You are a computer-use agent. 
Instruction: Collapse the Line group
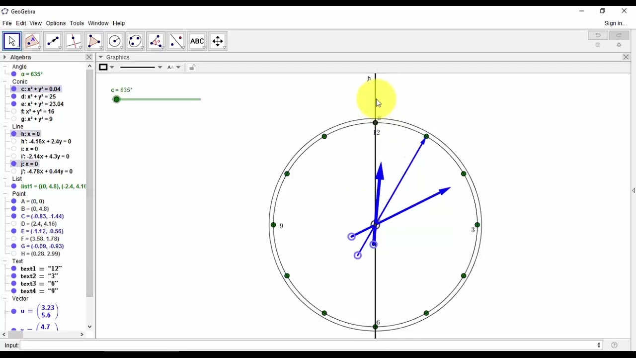click(x=5, y=126)
